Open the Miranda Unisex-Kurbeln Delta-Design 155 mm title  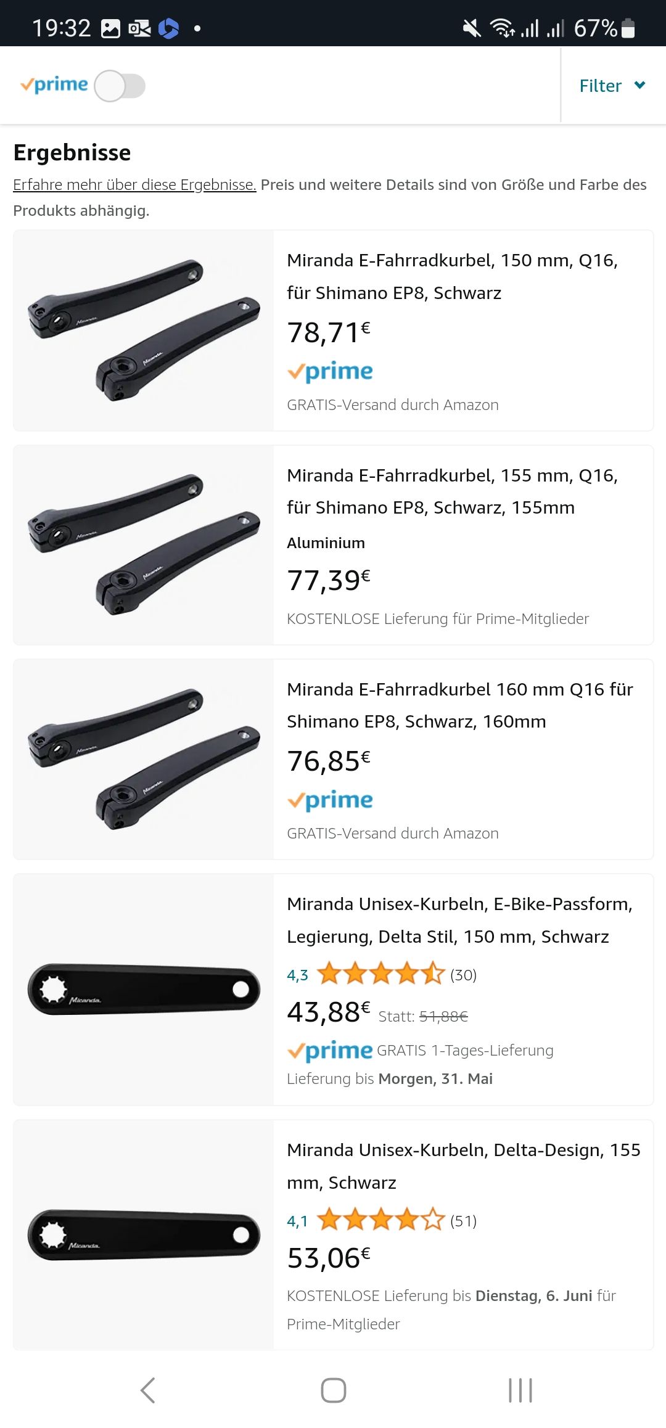[x=463, y=1166]
